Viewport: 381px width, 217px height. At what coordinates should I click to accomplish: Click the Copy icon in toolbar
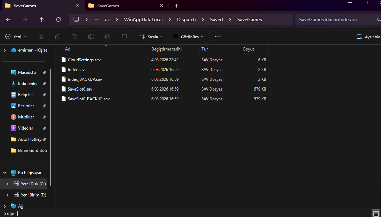(58, 37)
